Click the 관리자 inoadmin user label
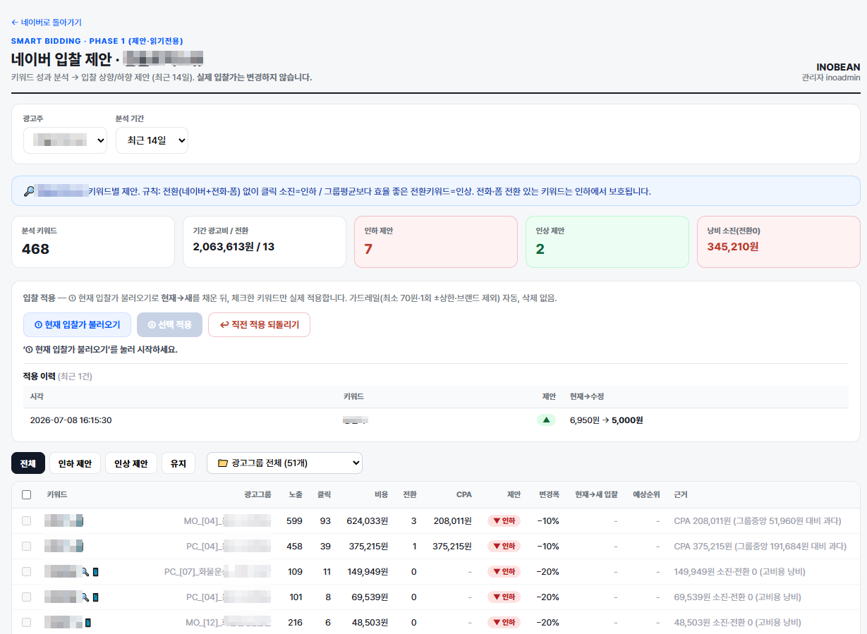This screenshot has height=634, width=867. pos(831,78)
